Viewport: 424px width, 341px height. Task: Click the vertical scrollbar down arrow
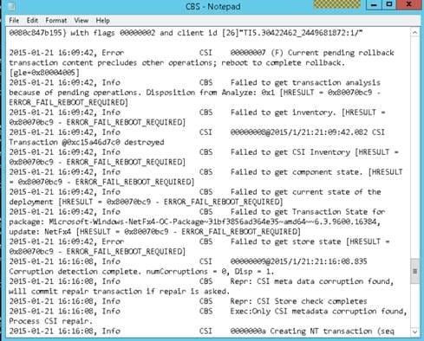pos(414,331)
